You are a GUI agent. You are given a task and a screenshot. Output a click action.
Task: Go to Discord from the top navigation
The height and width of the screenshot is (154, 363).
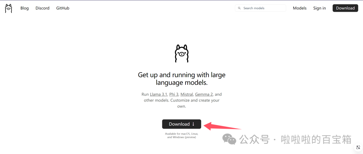pos(42,8)
